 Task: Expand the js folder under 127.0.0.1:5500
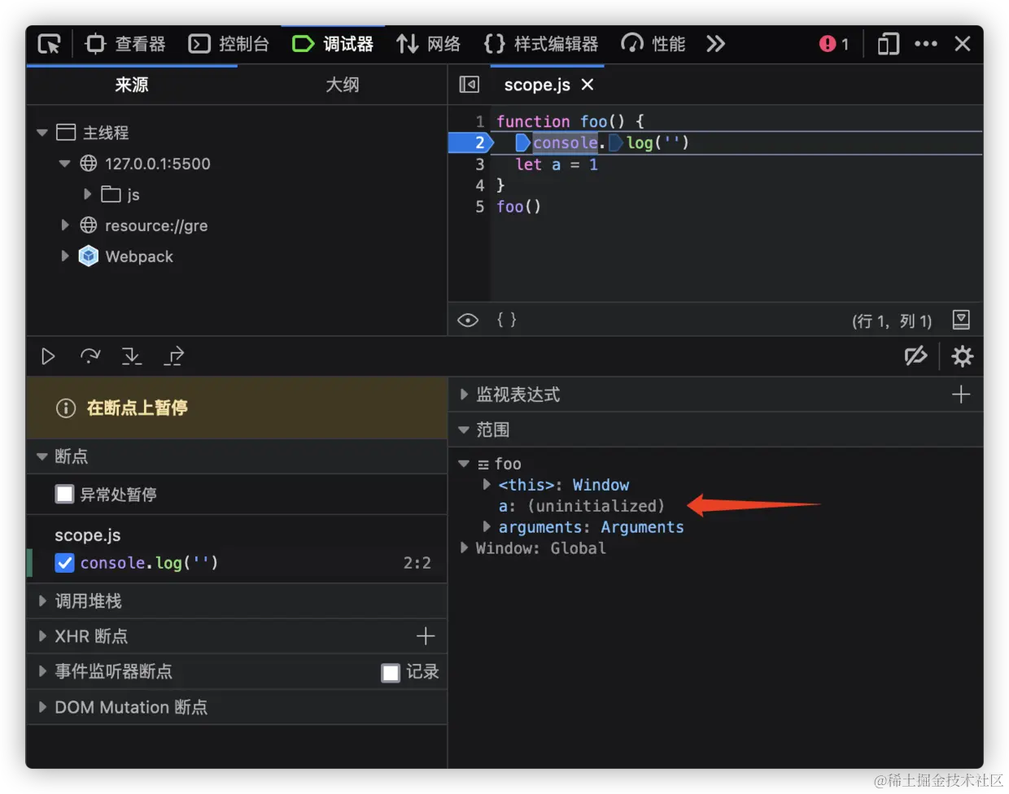click(87, 194)
